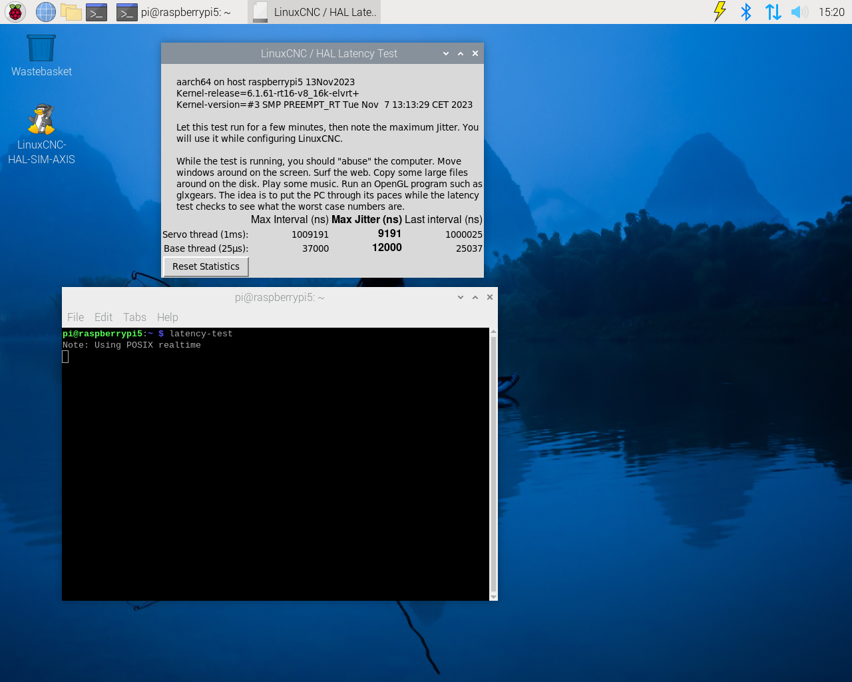Open the file manager folder icon
This screenshot has height=682, width=852.
[71, 12]
